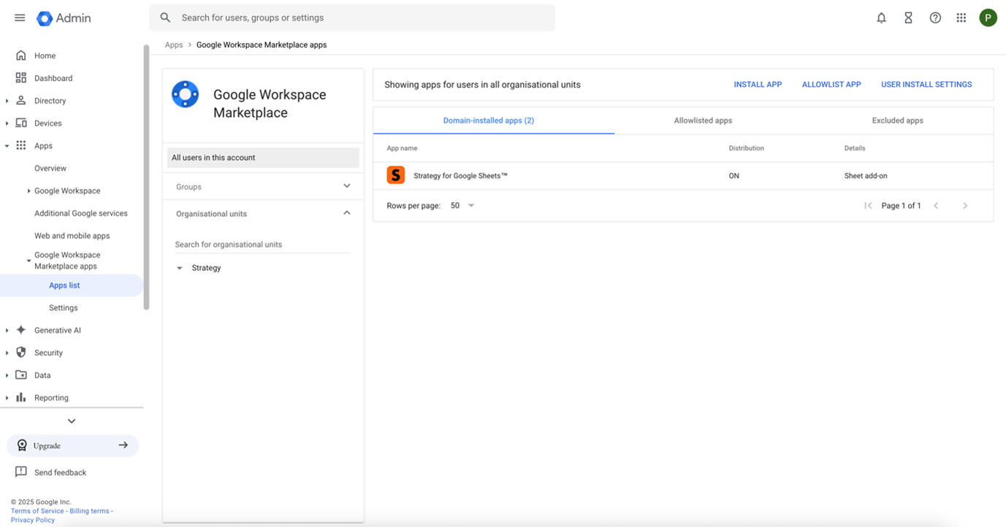Expand the Security menu in sidebar
This screenshot has height=527, width=1006.
pyautogui.click(x=7, y=353)
